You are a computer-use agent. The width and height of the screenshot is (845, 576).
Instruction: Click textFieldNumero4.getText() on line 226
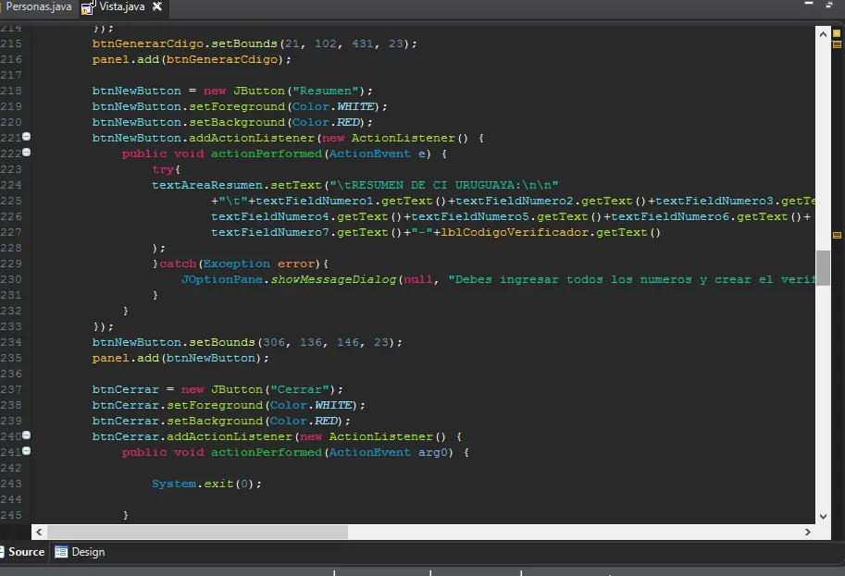point(306,216)
